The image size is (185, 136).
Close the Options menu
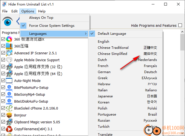(x=28, y=11)
